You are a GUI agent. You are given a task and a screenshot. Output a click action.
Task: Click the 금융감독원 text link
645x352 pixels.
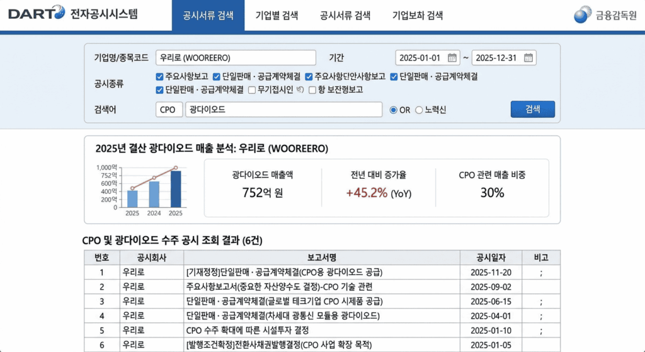[616, 15]
